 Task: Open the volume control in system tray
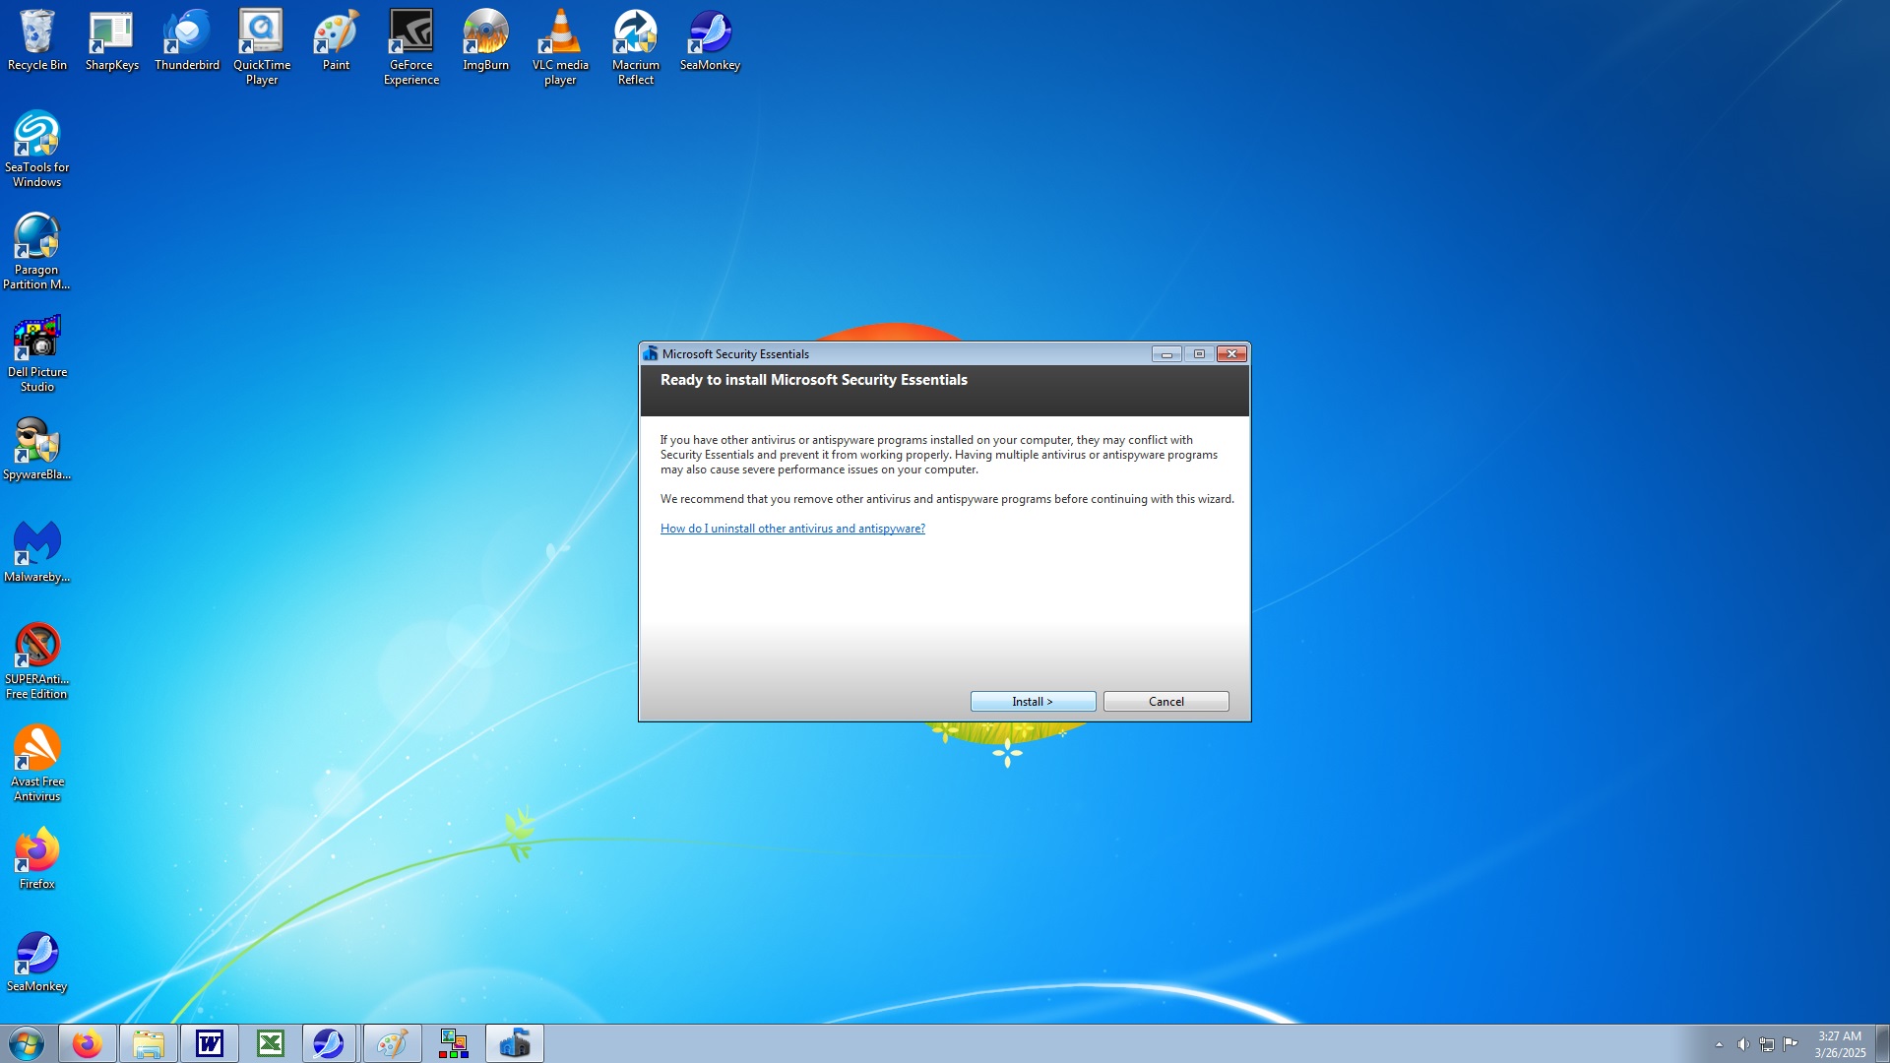tap(1742, 1044)
